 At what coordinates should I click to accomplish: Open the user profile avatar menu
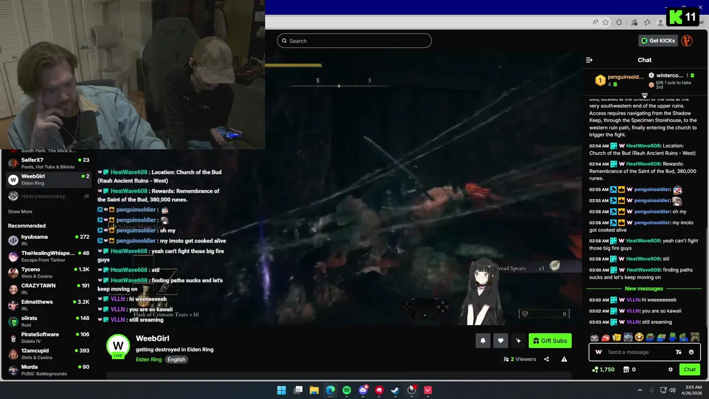click(687, 40)
